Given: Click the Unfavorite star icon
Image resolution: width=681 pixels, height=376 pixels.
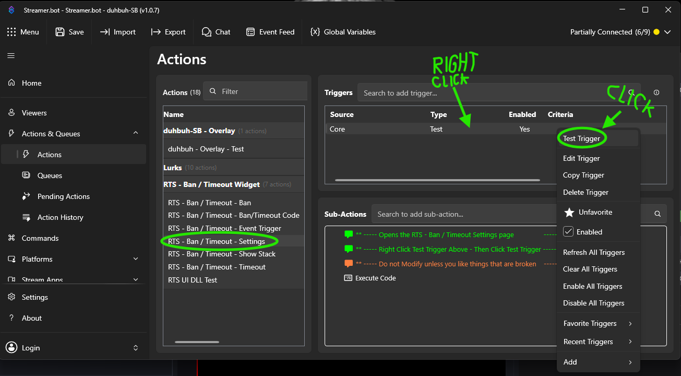Looking at the screenshot, I should [x=569, y=212].
